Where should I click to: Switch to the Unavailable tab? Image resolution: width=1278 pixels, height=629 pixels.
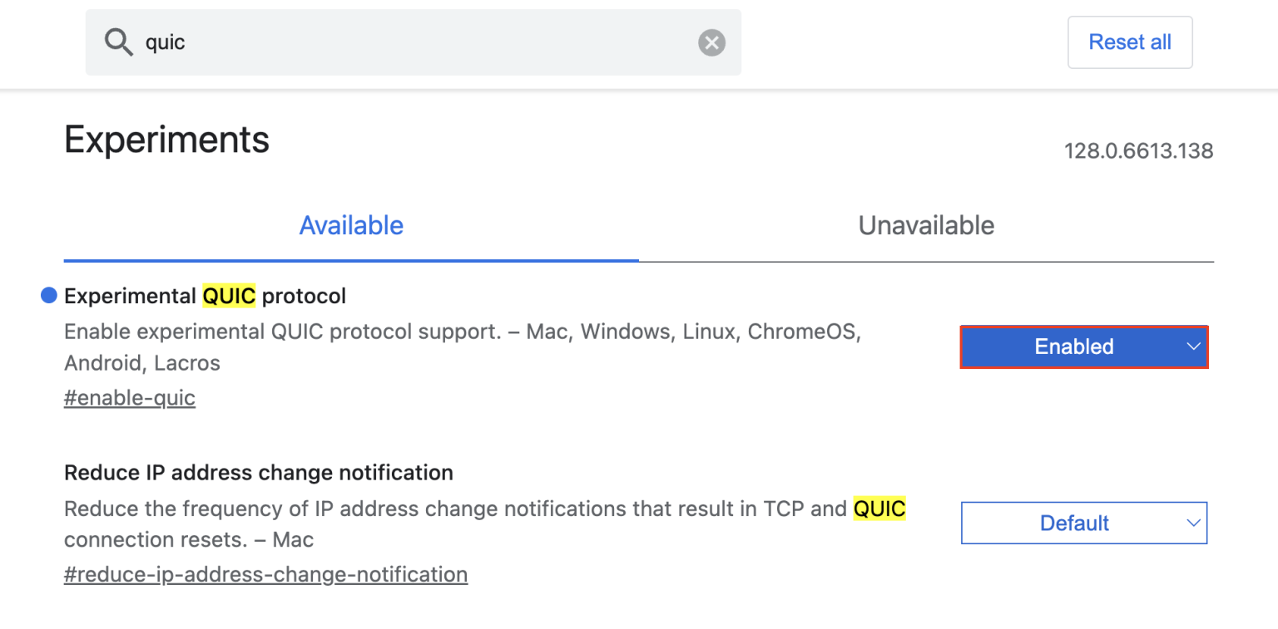point(926,225)
